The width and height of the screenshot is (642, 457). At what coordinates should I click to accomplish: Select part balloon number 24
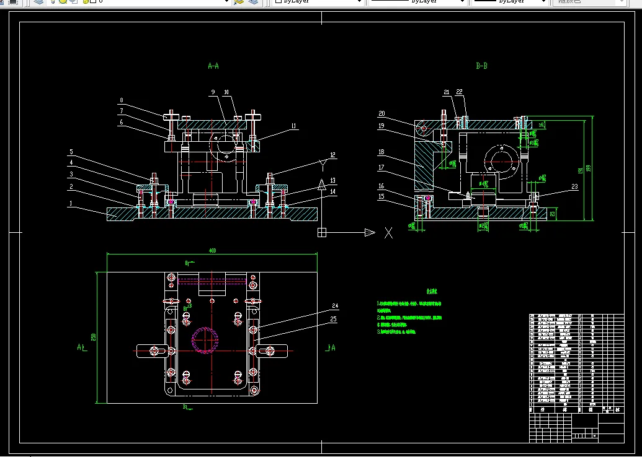335,305
